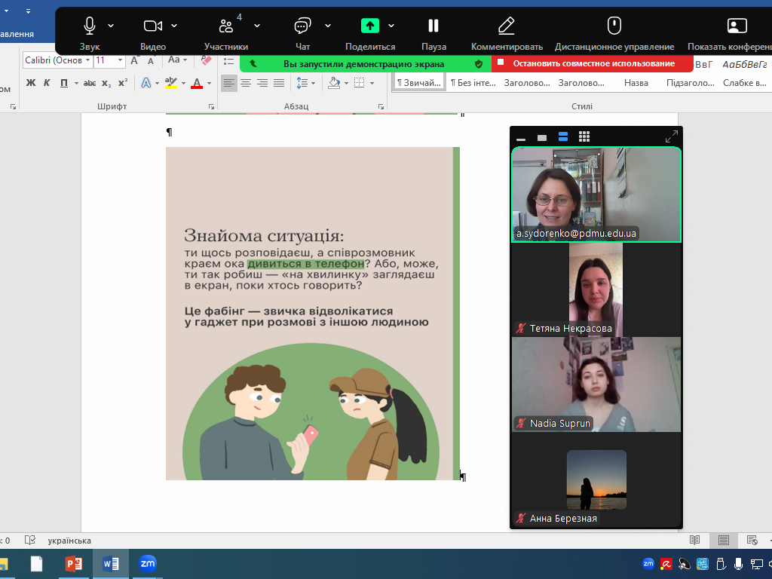Screen dimensions: 772x579
Task: Expand the Чат options arrow
Action: tap(328, 26)
